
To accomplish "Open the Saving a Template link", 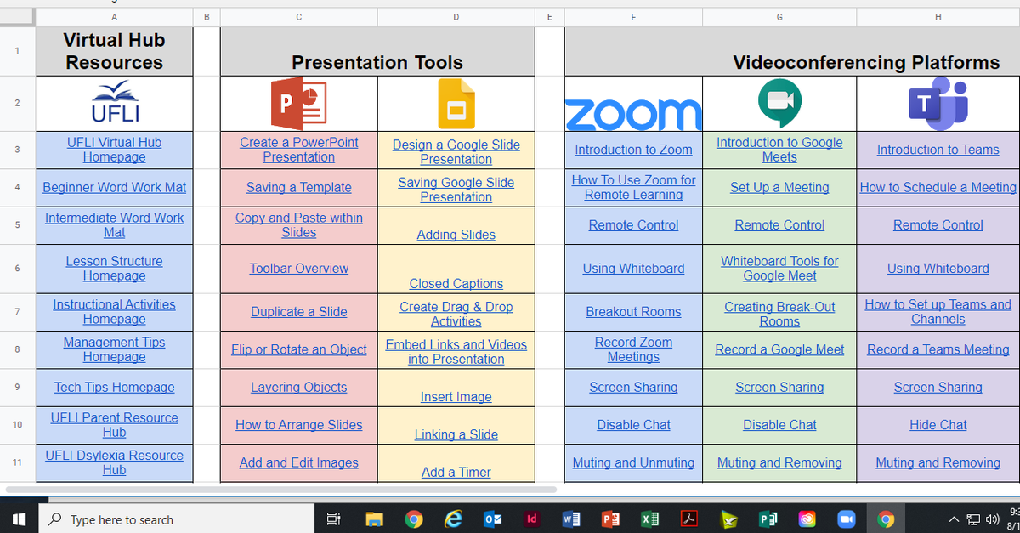I will click(x=298, y=187).
